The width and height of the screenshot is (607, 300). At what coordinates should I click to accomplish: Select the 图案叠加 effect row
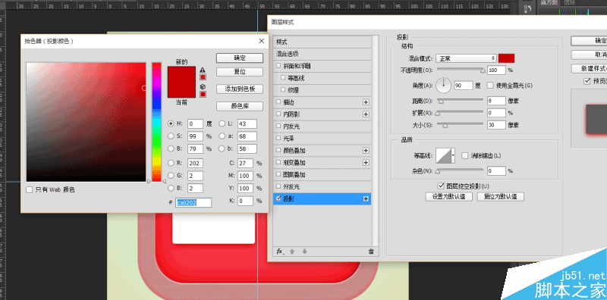point(322,175)
